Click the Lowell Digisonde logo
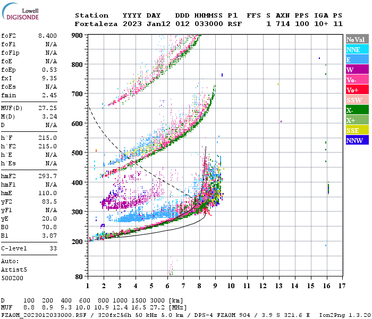 point(20,12)
